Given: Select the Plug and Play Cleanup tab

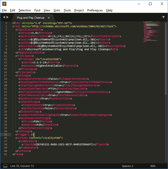Looking at the screenshot, I should pyautogui.click(x=30, y=18).
